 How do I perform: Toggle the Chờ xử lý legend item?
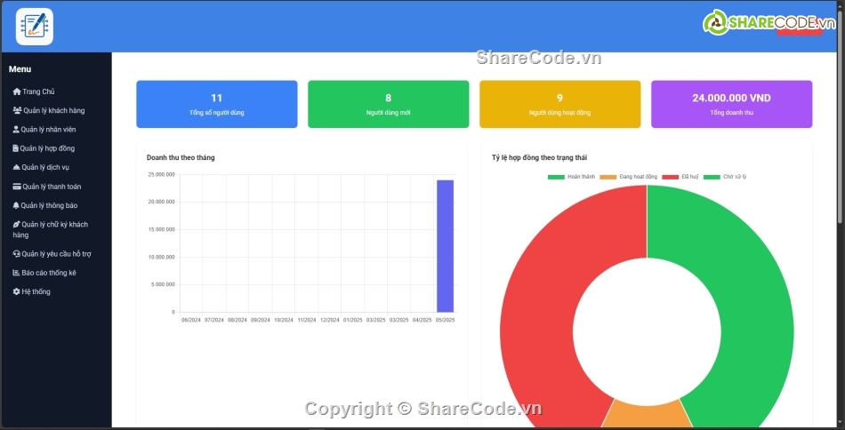[725, 177]
